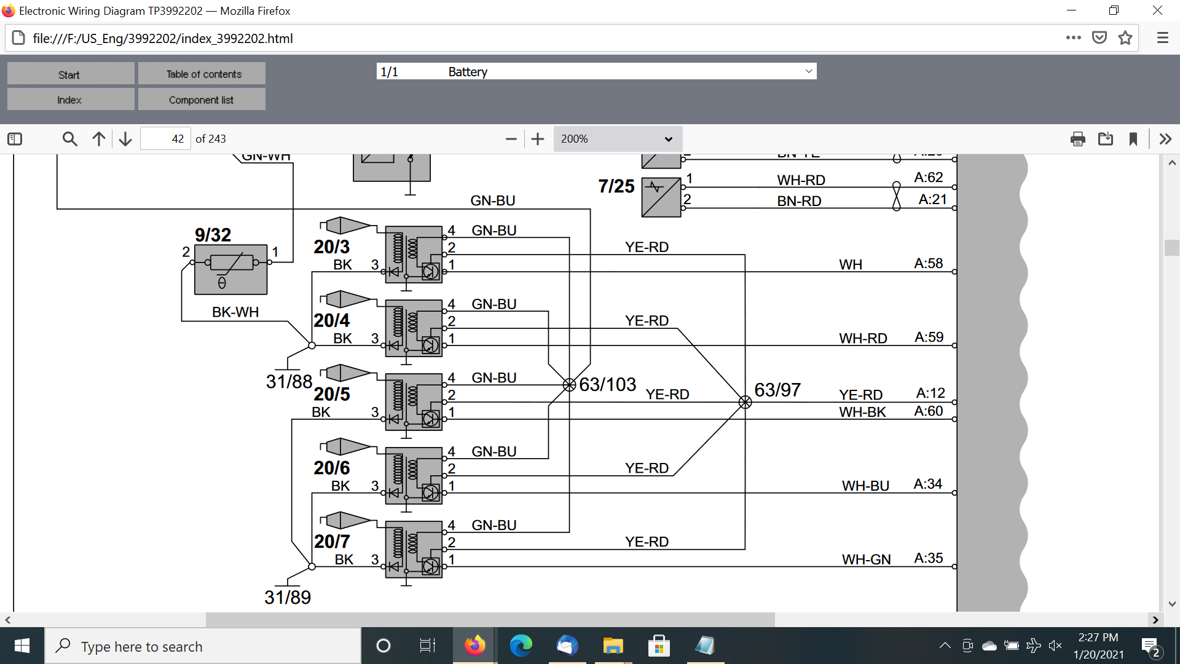Click the page number input field
1180x664 pixels.
(165, 139)
